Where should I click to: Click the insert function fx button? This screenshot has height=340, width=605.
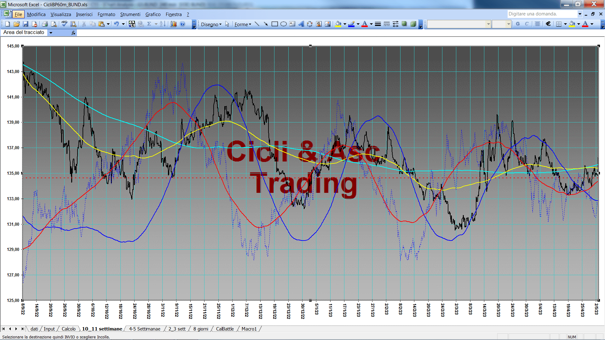tap(73, 33)
